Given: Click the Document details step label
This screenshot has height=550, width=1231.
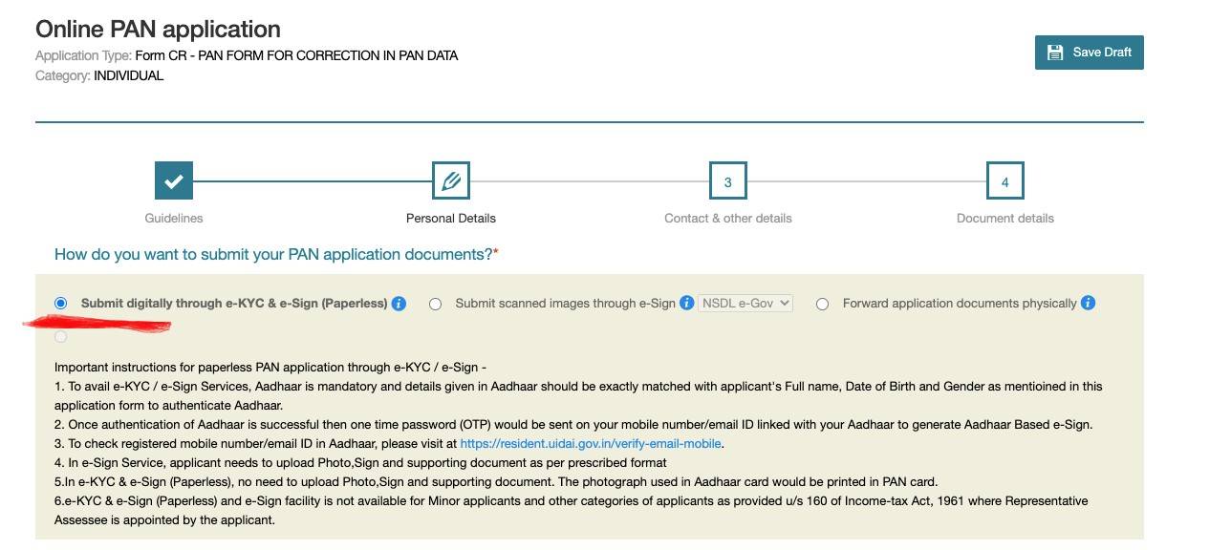Looking at the screenshot, I should click(1005, 218).
